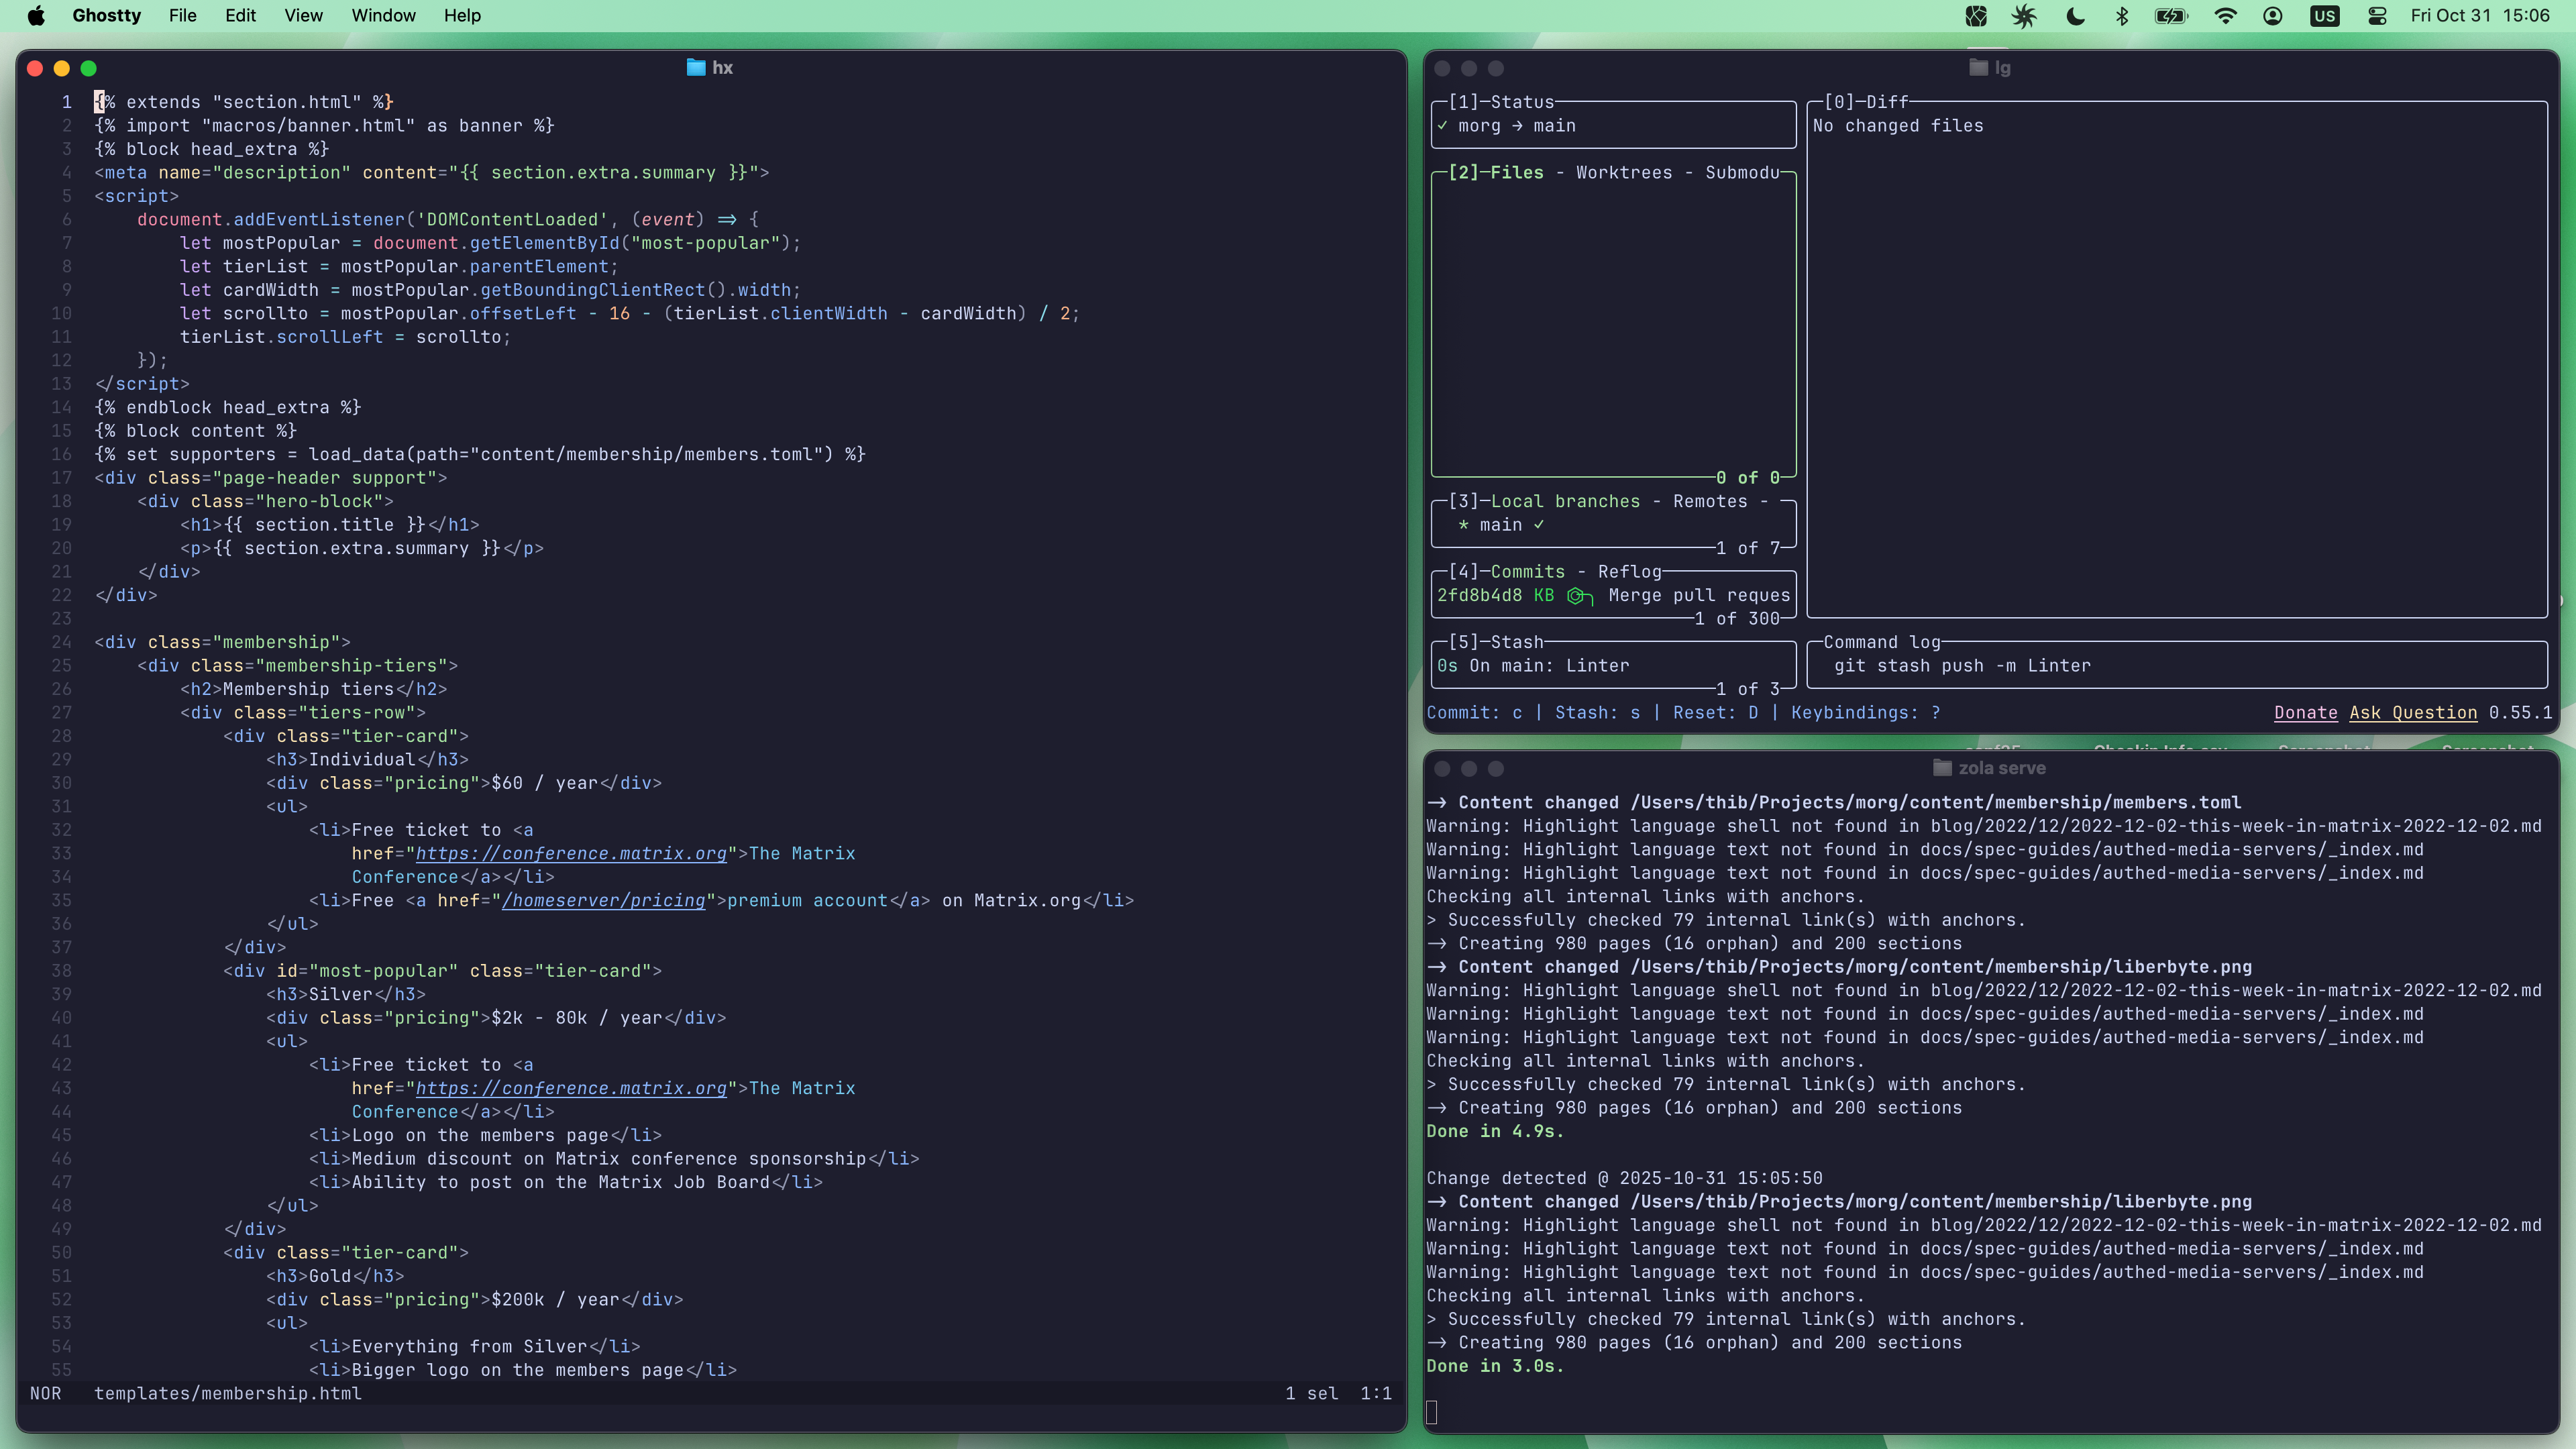Viewport: 2576px width, 1449px height.
Task: Open the Window menu in the menu bar
Action: [383, 15]
